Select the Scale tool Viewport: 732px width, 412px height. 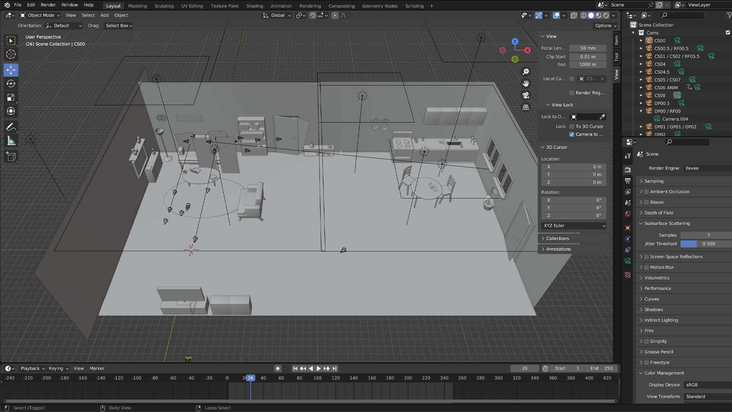point(11,98)
